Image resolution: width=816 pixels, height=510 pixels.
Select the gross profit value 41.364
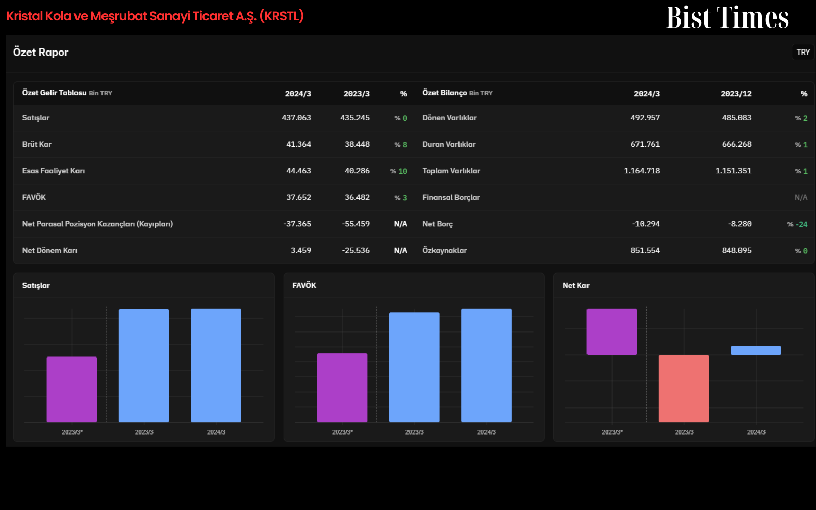tap(298, 144)
